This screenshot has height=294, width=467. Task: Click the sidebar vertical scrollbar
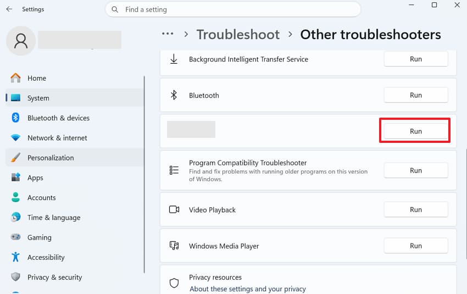pos(144,174)
